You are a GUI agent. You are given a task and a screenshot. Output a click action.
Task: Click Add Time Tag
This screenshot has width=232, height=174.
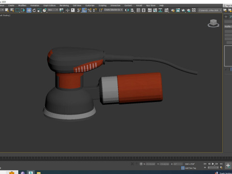coord(190,168)
